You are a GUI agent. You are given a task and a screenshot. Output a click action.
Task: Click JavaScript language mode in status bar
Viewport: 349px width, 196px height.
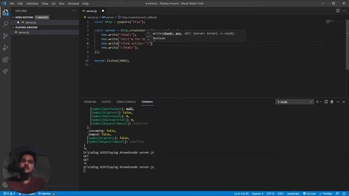[293, 194]
